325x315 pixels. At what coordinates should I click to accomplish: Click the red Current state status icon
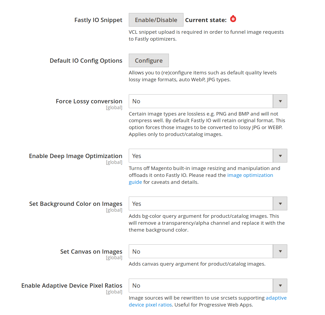click(x=233, y=19)
